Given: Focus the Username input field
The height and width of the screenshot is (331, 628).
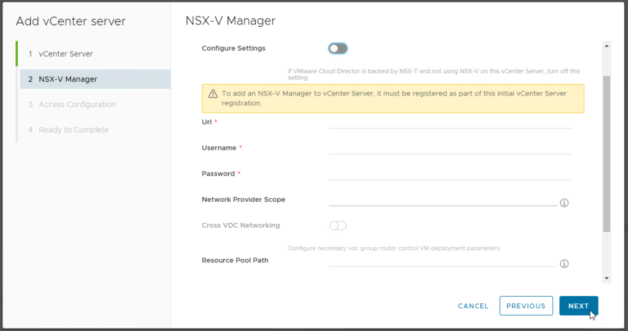Looking at the screenshot, I should (x=450, y=147).
